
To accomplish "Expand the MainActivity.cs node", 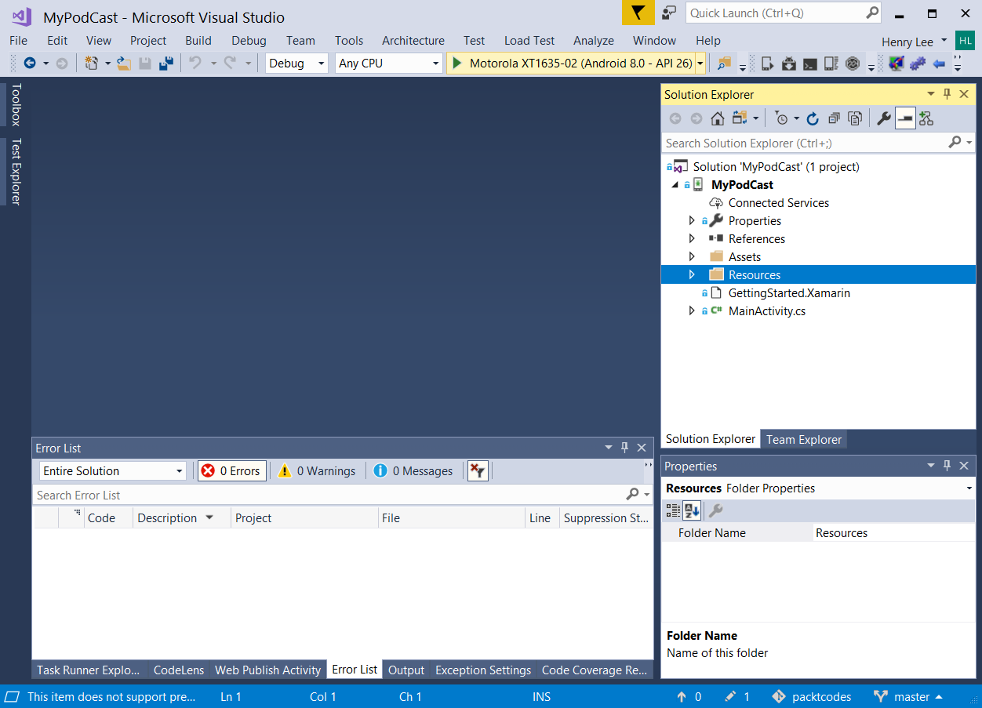I will pyautogui.click(x=692, y=311).
